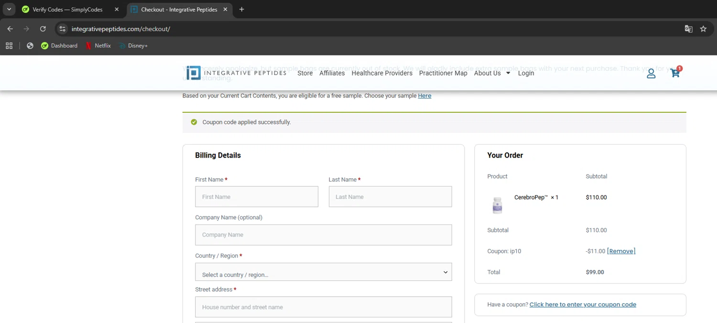
Task: Close the Verify Codes SimplyCodes tab
Action: click(x=117, y=9)
